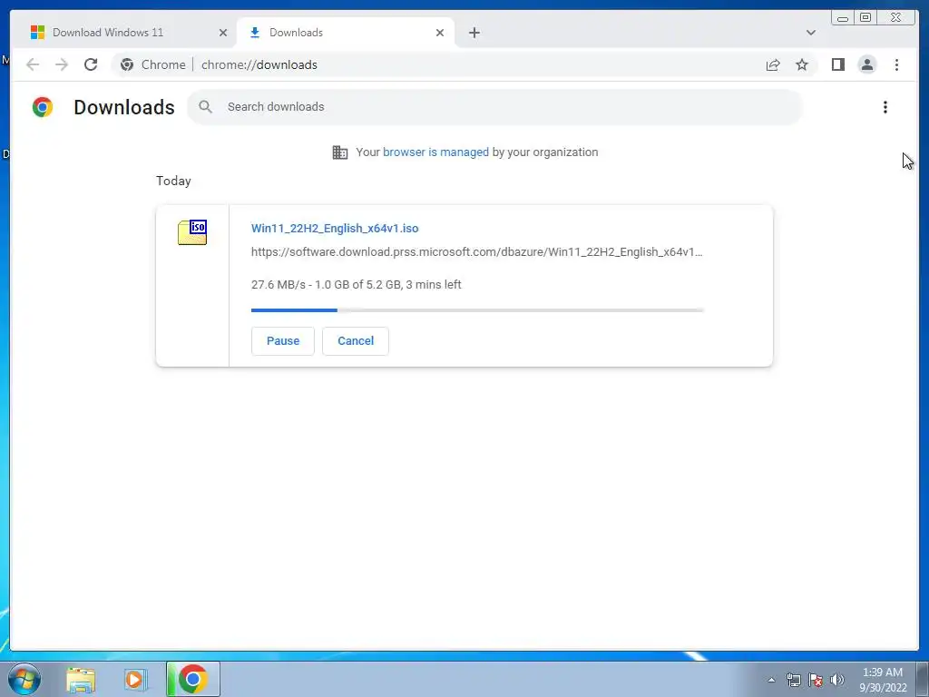Open the volume speaker icon
Image resolution: width=929 pixels, height=697 pixels.
[x=837, y=680]
